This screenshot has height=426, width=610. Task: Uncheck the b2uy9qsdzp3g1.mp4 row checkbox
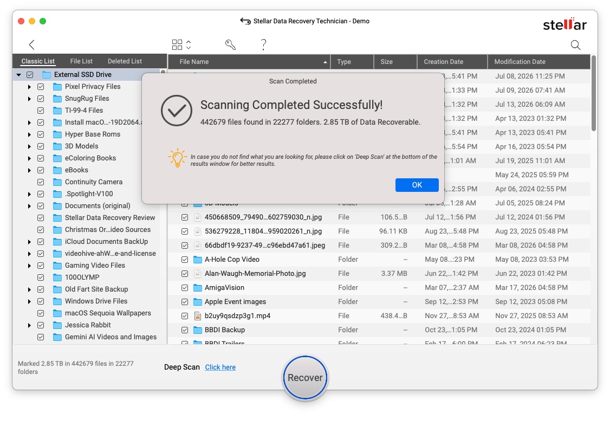(x=185, y=317)
